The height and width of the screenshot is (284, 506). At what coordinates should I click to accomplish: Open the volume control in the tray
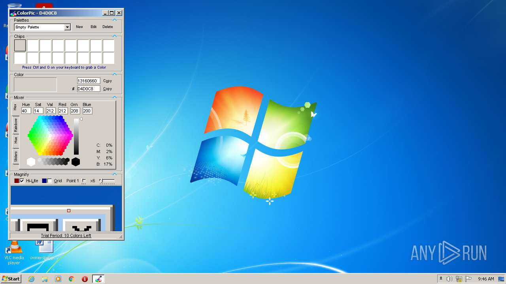click(449, 279)
